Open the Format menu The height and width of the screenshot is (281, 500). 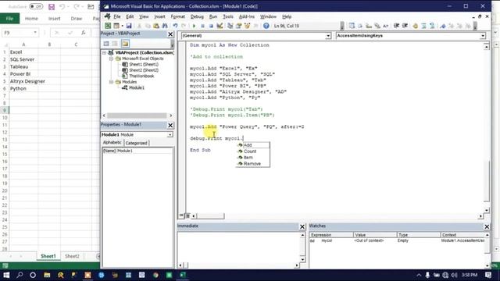tap(178, 16)
